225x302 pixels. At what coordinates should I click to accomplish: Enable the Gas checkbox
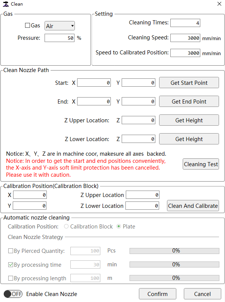[27, 26]
